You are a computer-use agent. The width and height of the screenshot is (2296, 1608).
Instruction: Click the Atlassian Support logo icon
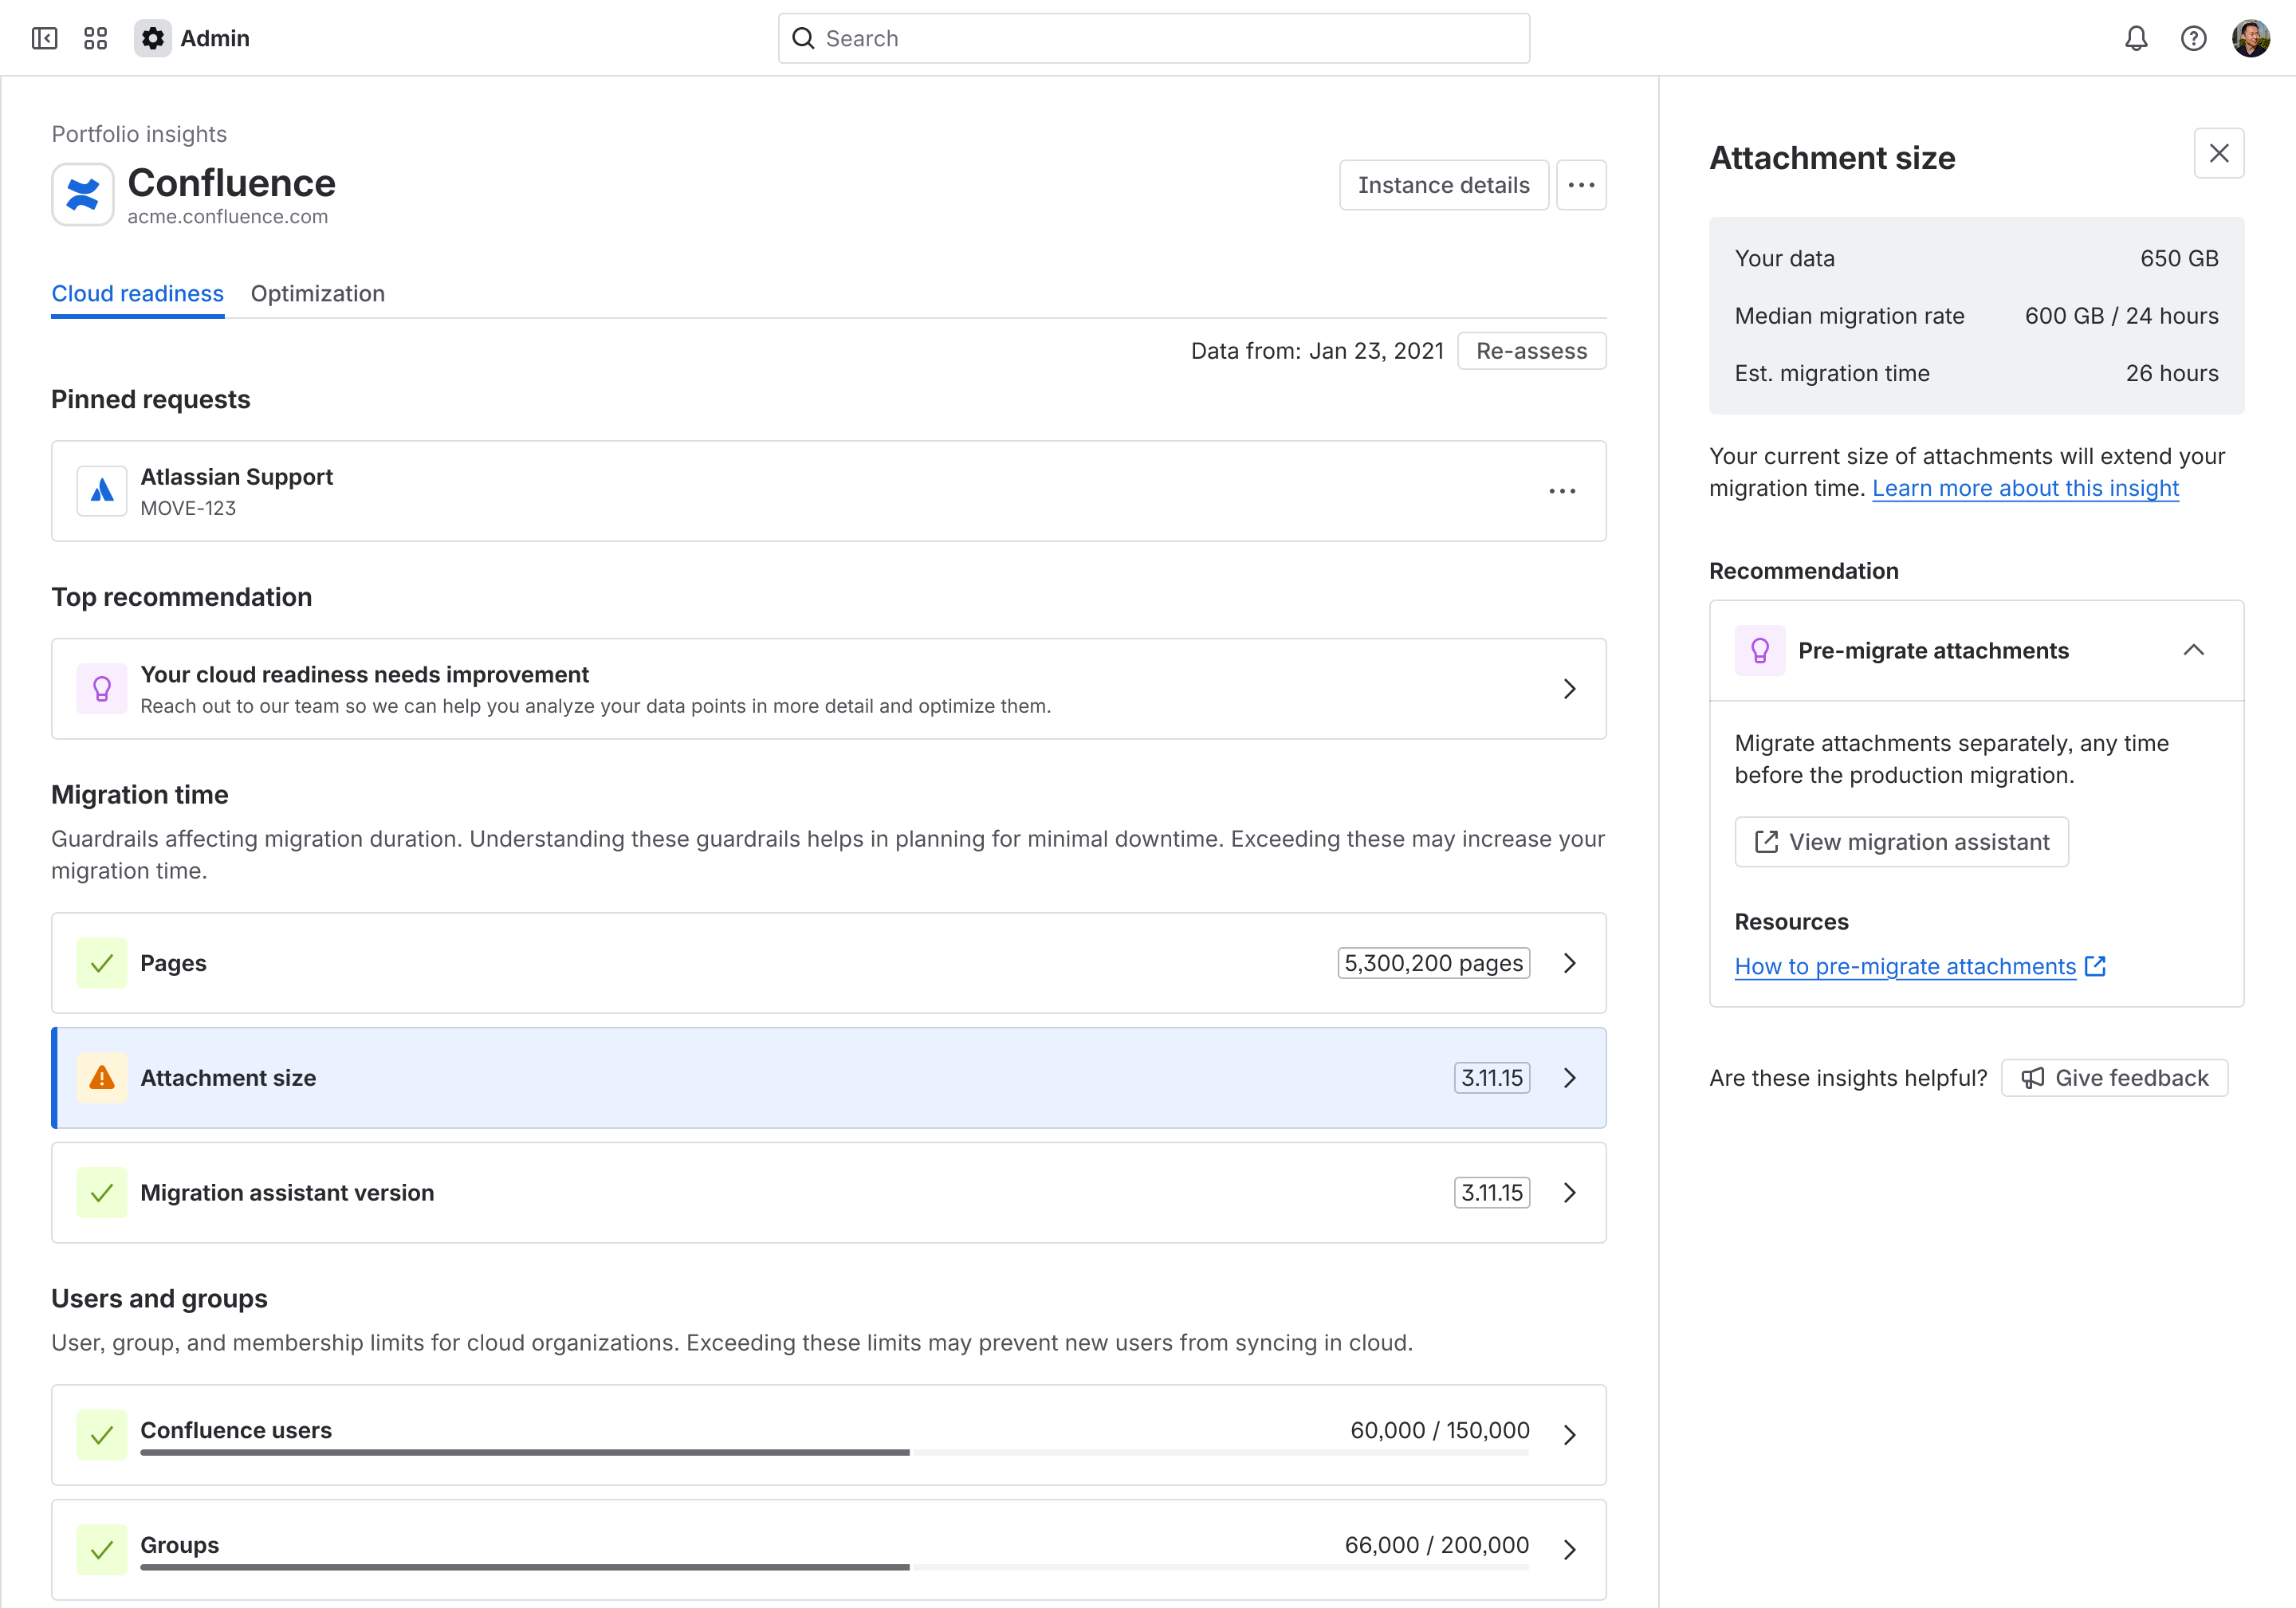pos(102,491)
